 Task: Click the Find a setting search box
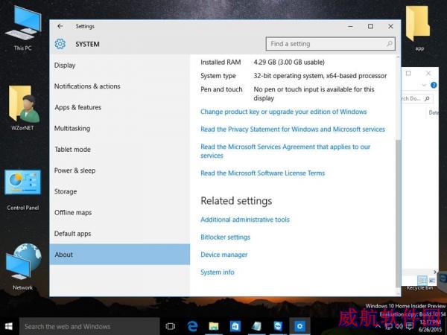330,44
